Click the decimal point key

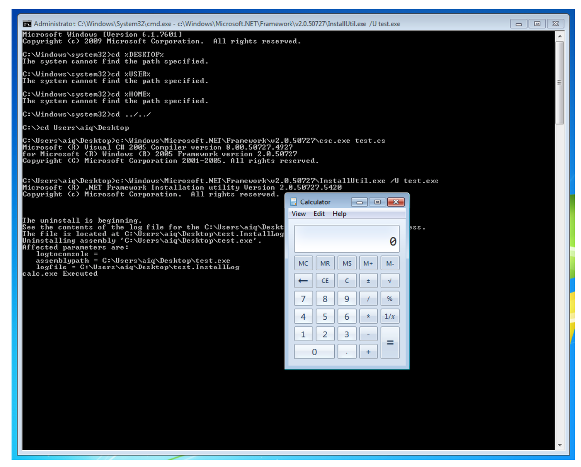[x=347, y=352]
